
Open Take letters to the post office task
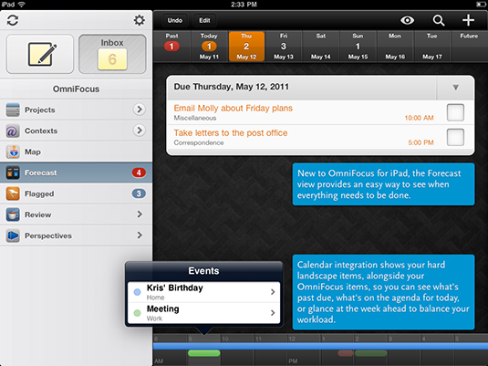pos(320,138)
